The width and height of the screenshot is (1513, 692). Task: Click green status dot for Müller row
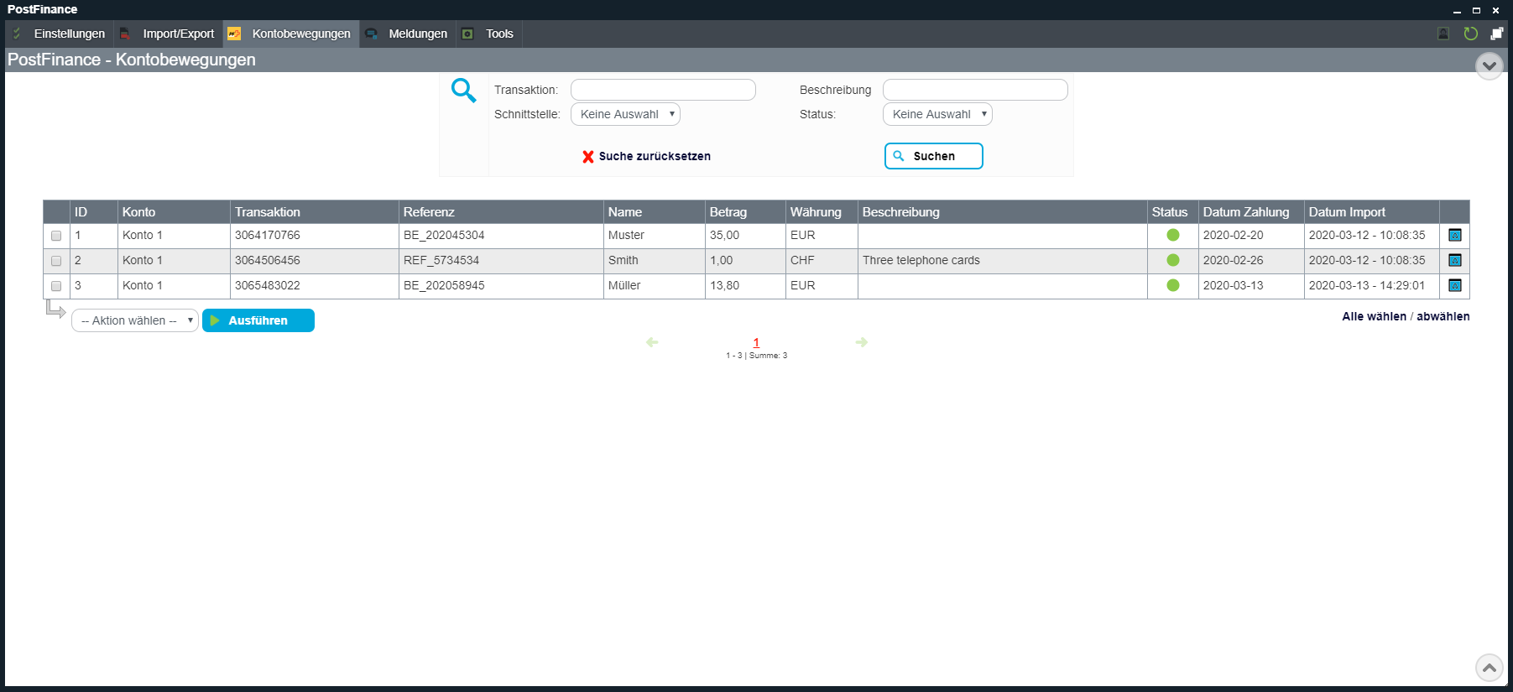point(1173,286)
